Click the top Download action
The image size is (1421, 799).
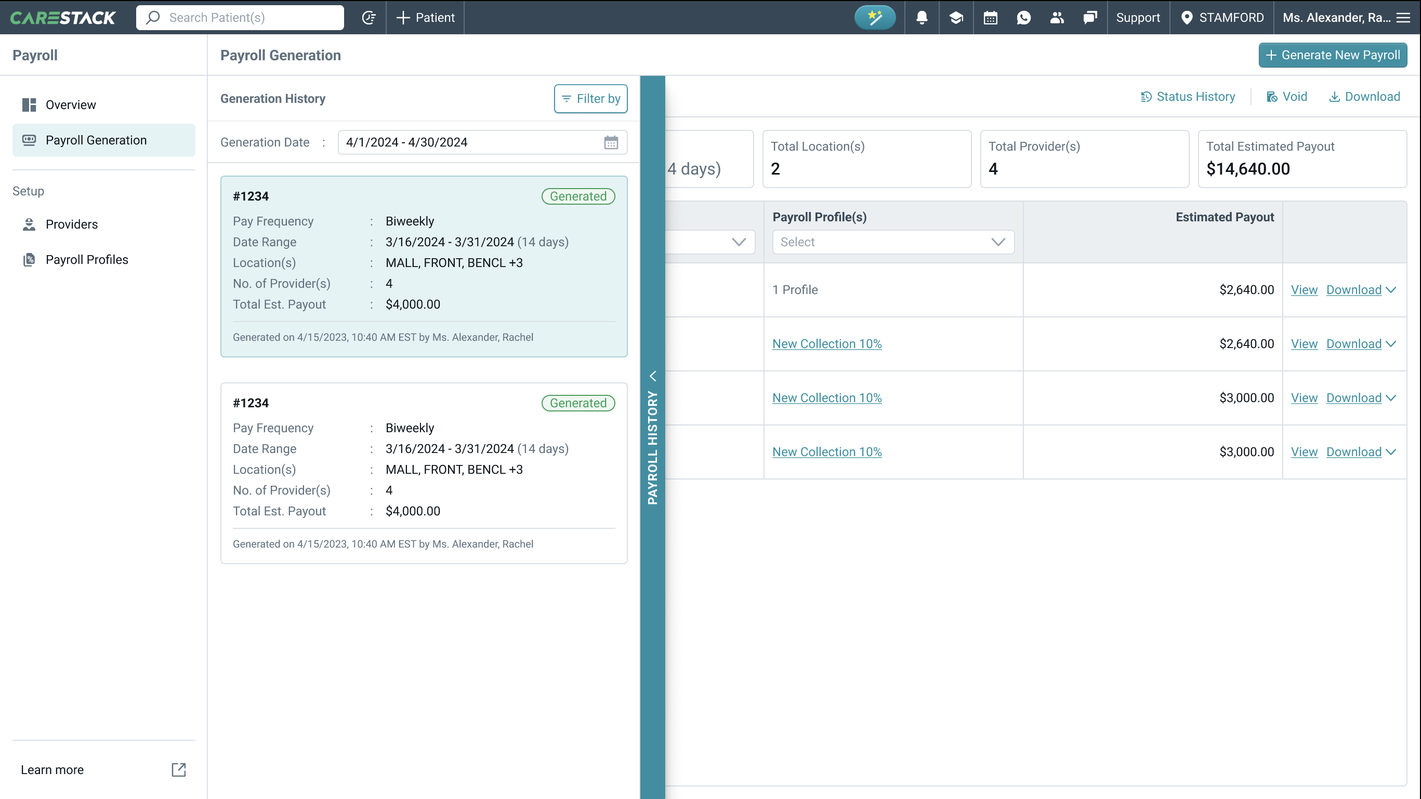pos(1364,97)
